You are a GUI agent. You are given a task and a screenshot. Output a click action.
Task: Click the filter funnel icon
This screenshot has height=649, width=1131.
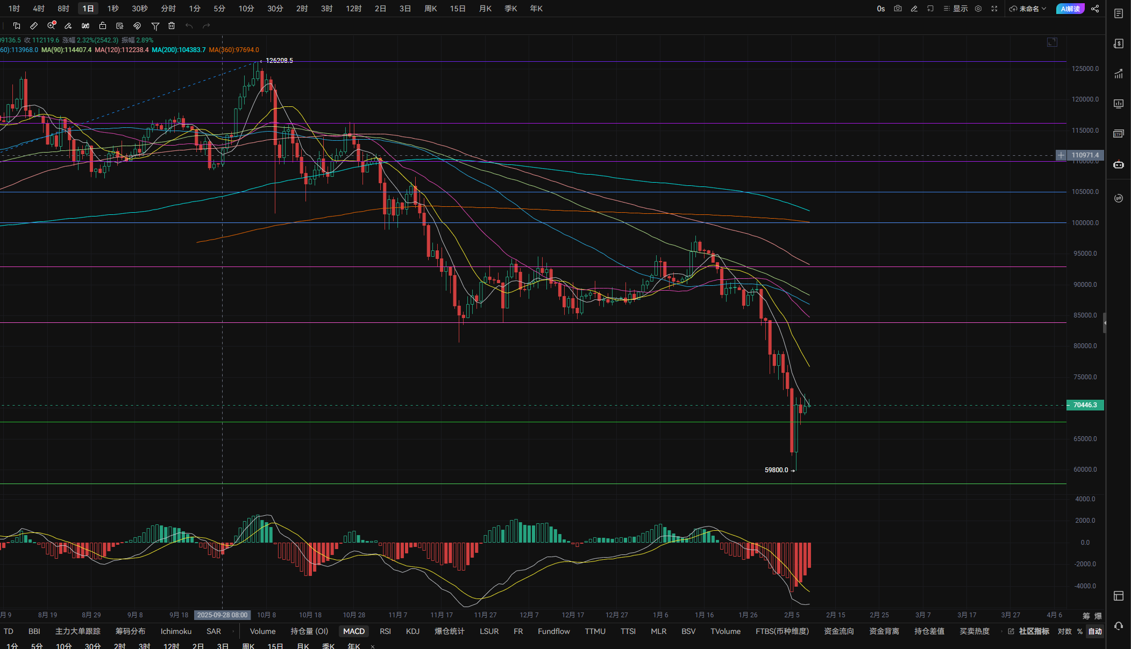click(x=155, y=26)
